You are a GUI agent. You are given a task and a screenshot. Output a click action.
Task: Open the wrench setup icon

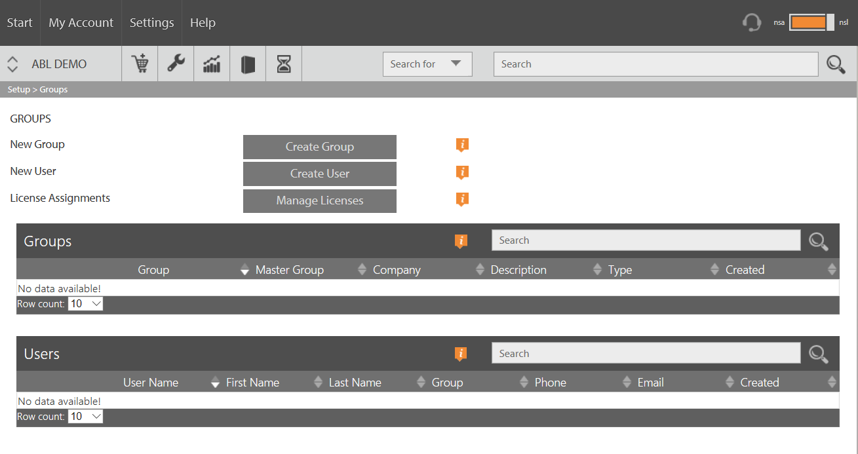tap(176, 64)
